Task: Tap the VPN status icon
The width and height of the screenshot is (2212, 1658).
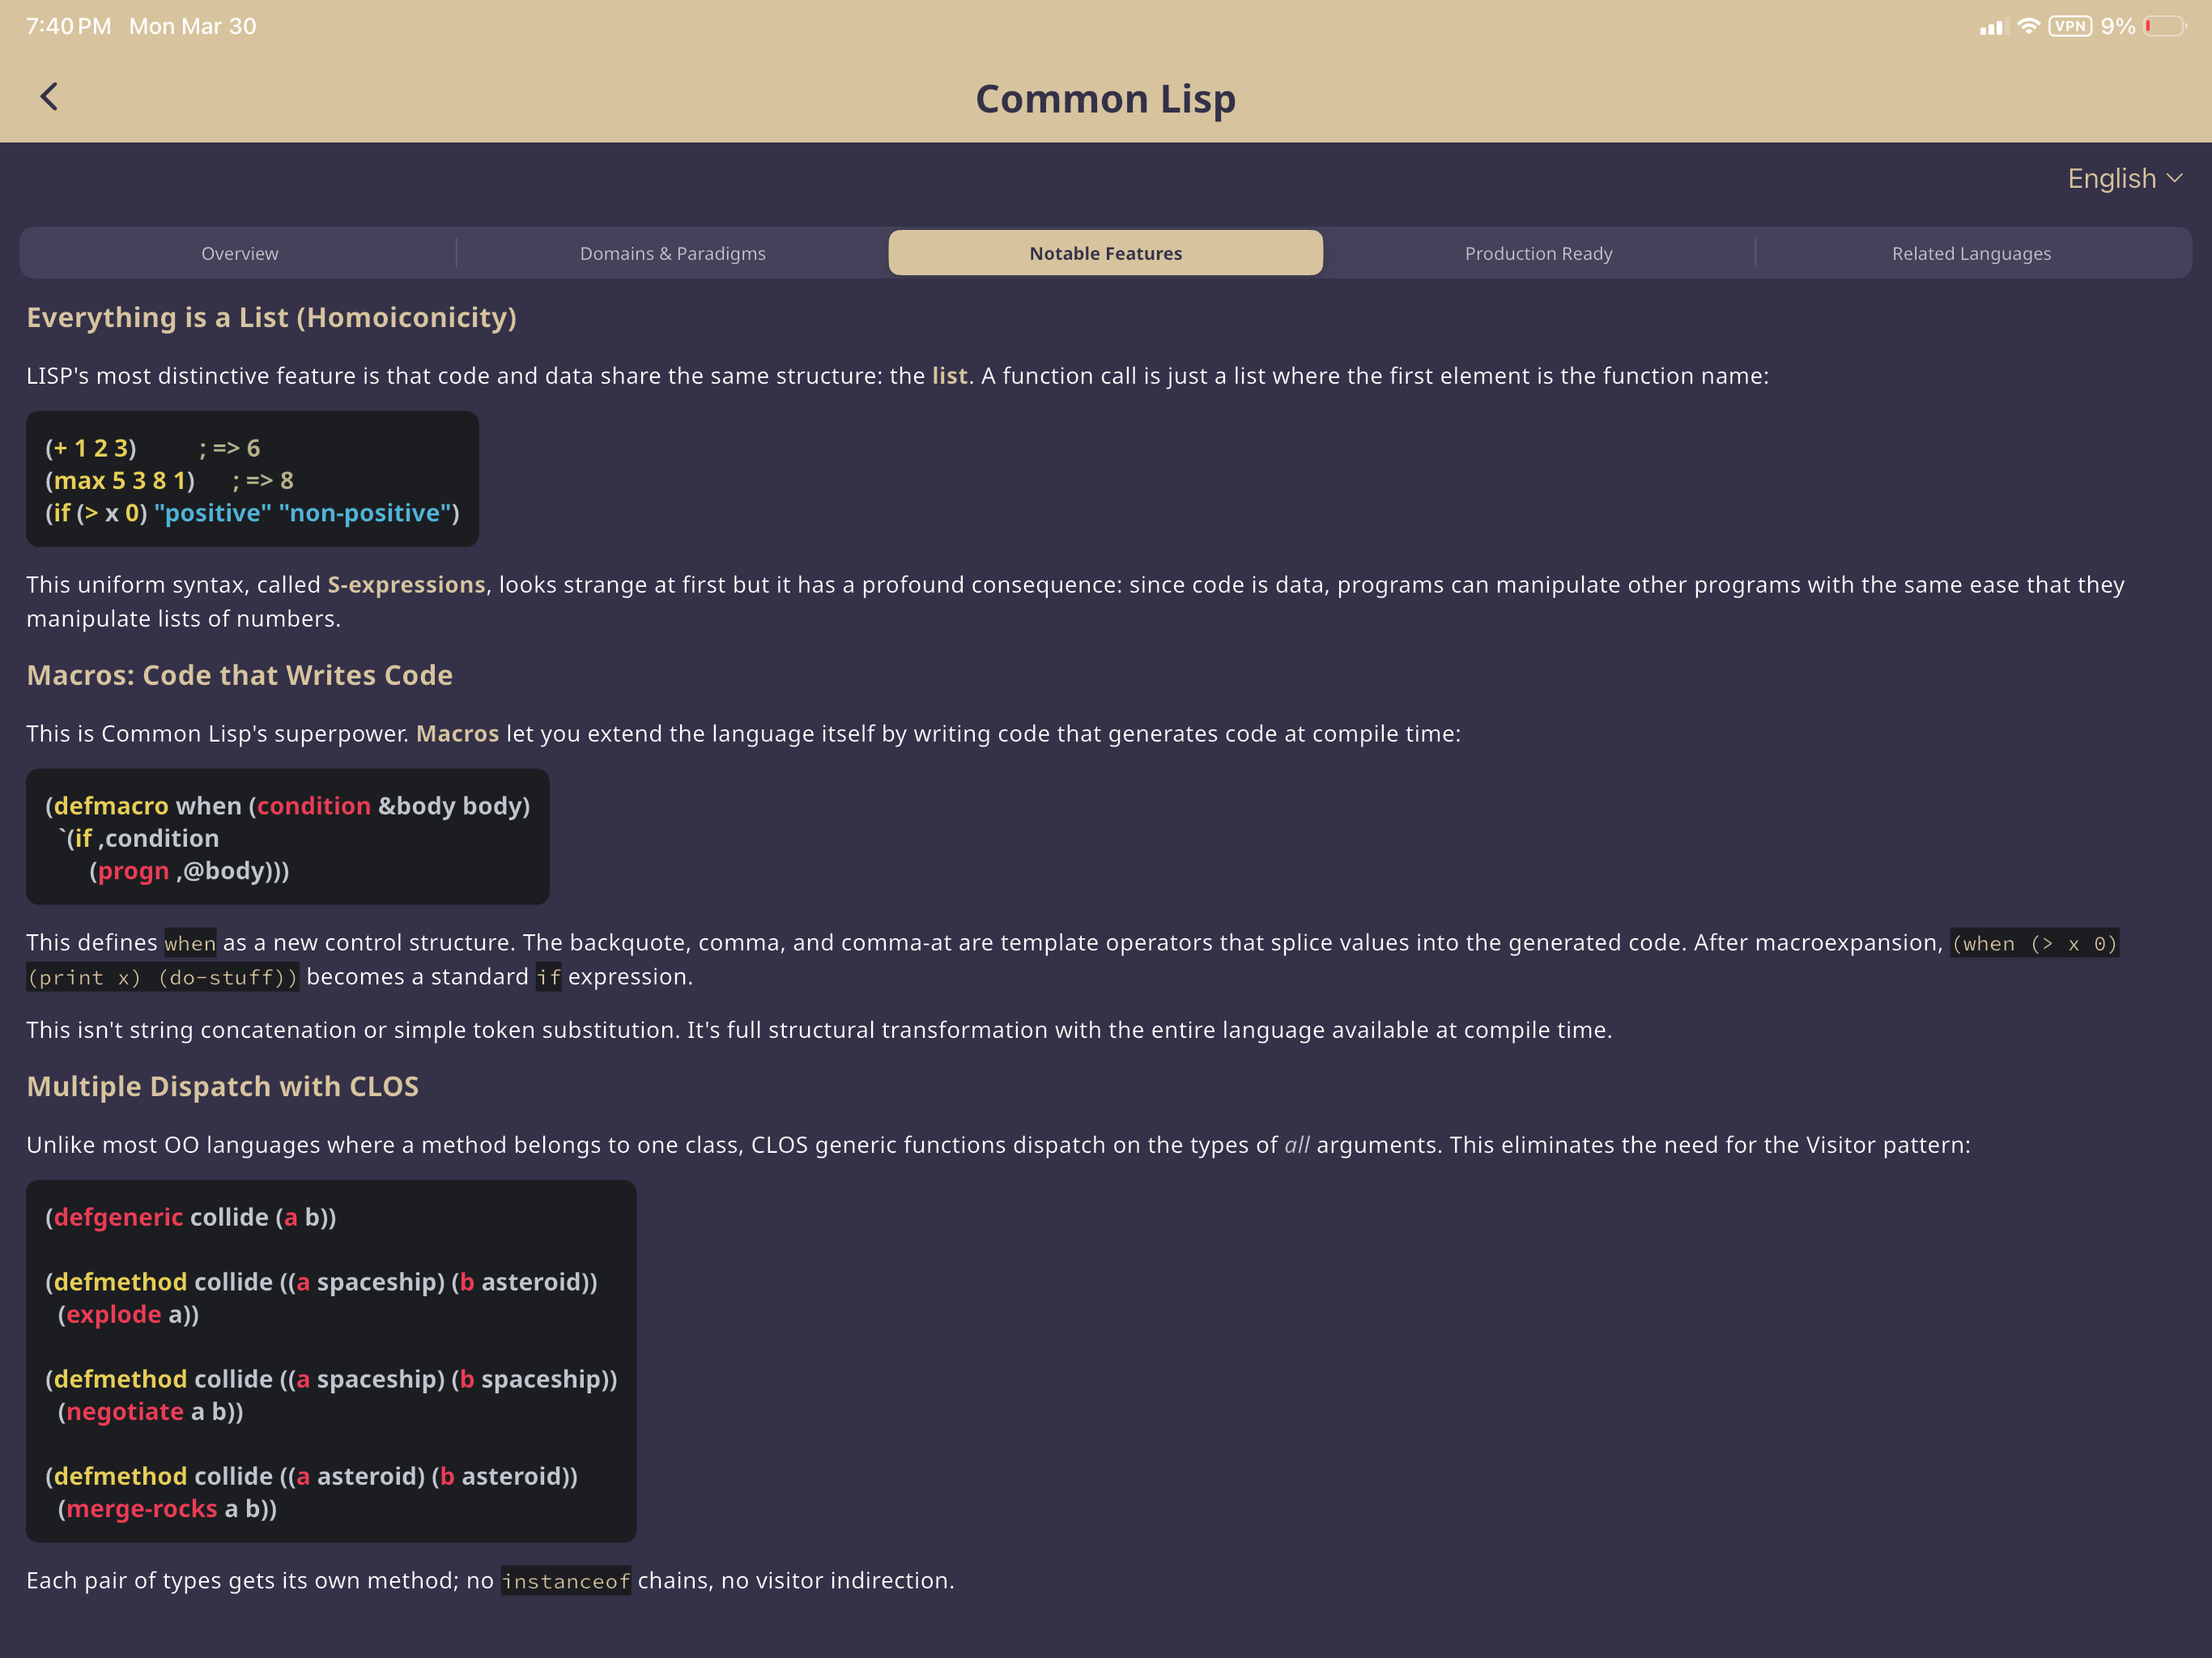Action: [2069, 26]
